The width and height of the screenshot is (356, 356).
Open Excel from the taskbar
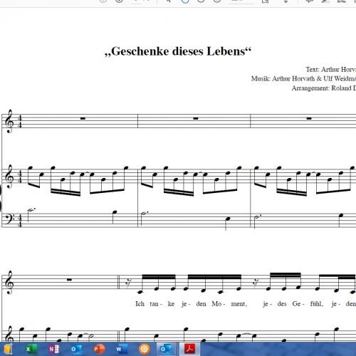coord(31,349)
